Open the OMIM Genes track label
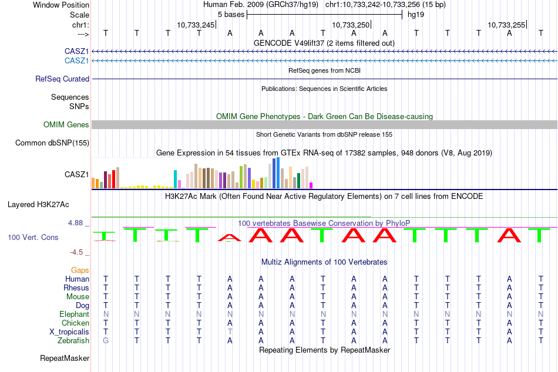The height and width of the screenshot is (372, 558). tap(66, 124)
